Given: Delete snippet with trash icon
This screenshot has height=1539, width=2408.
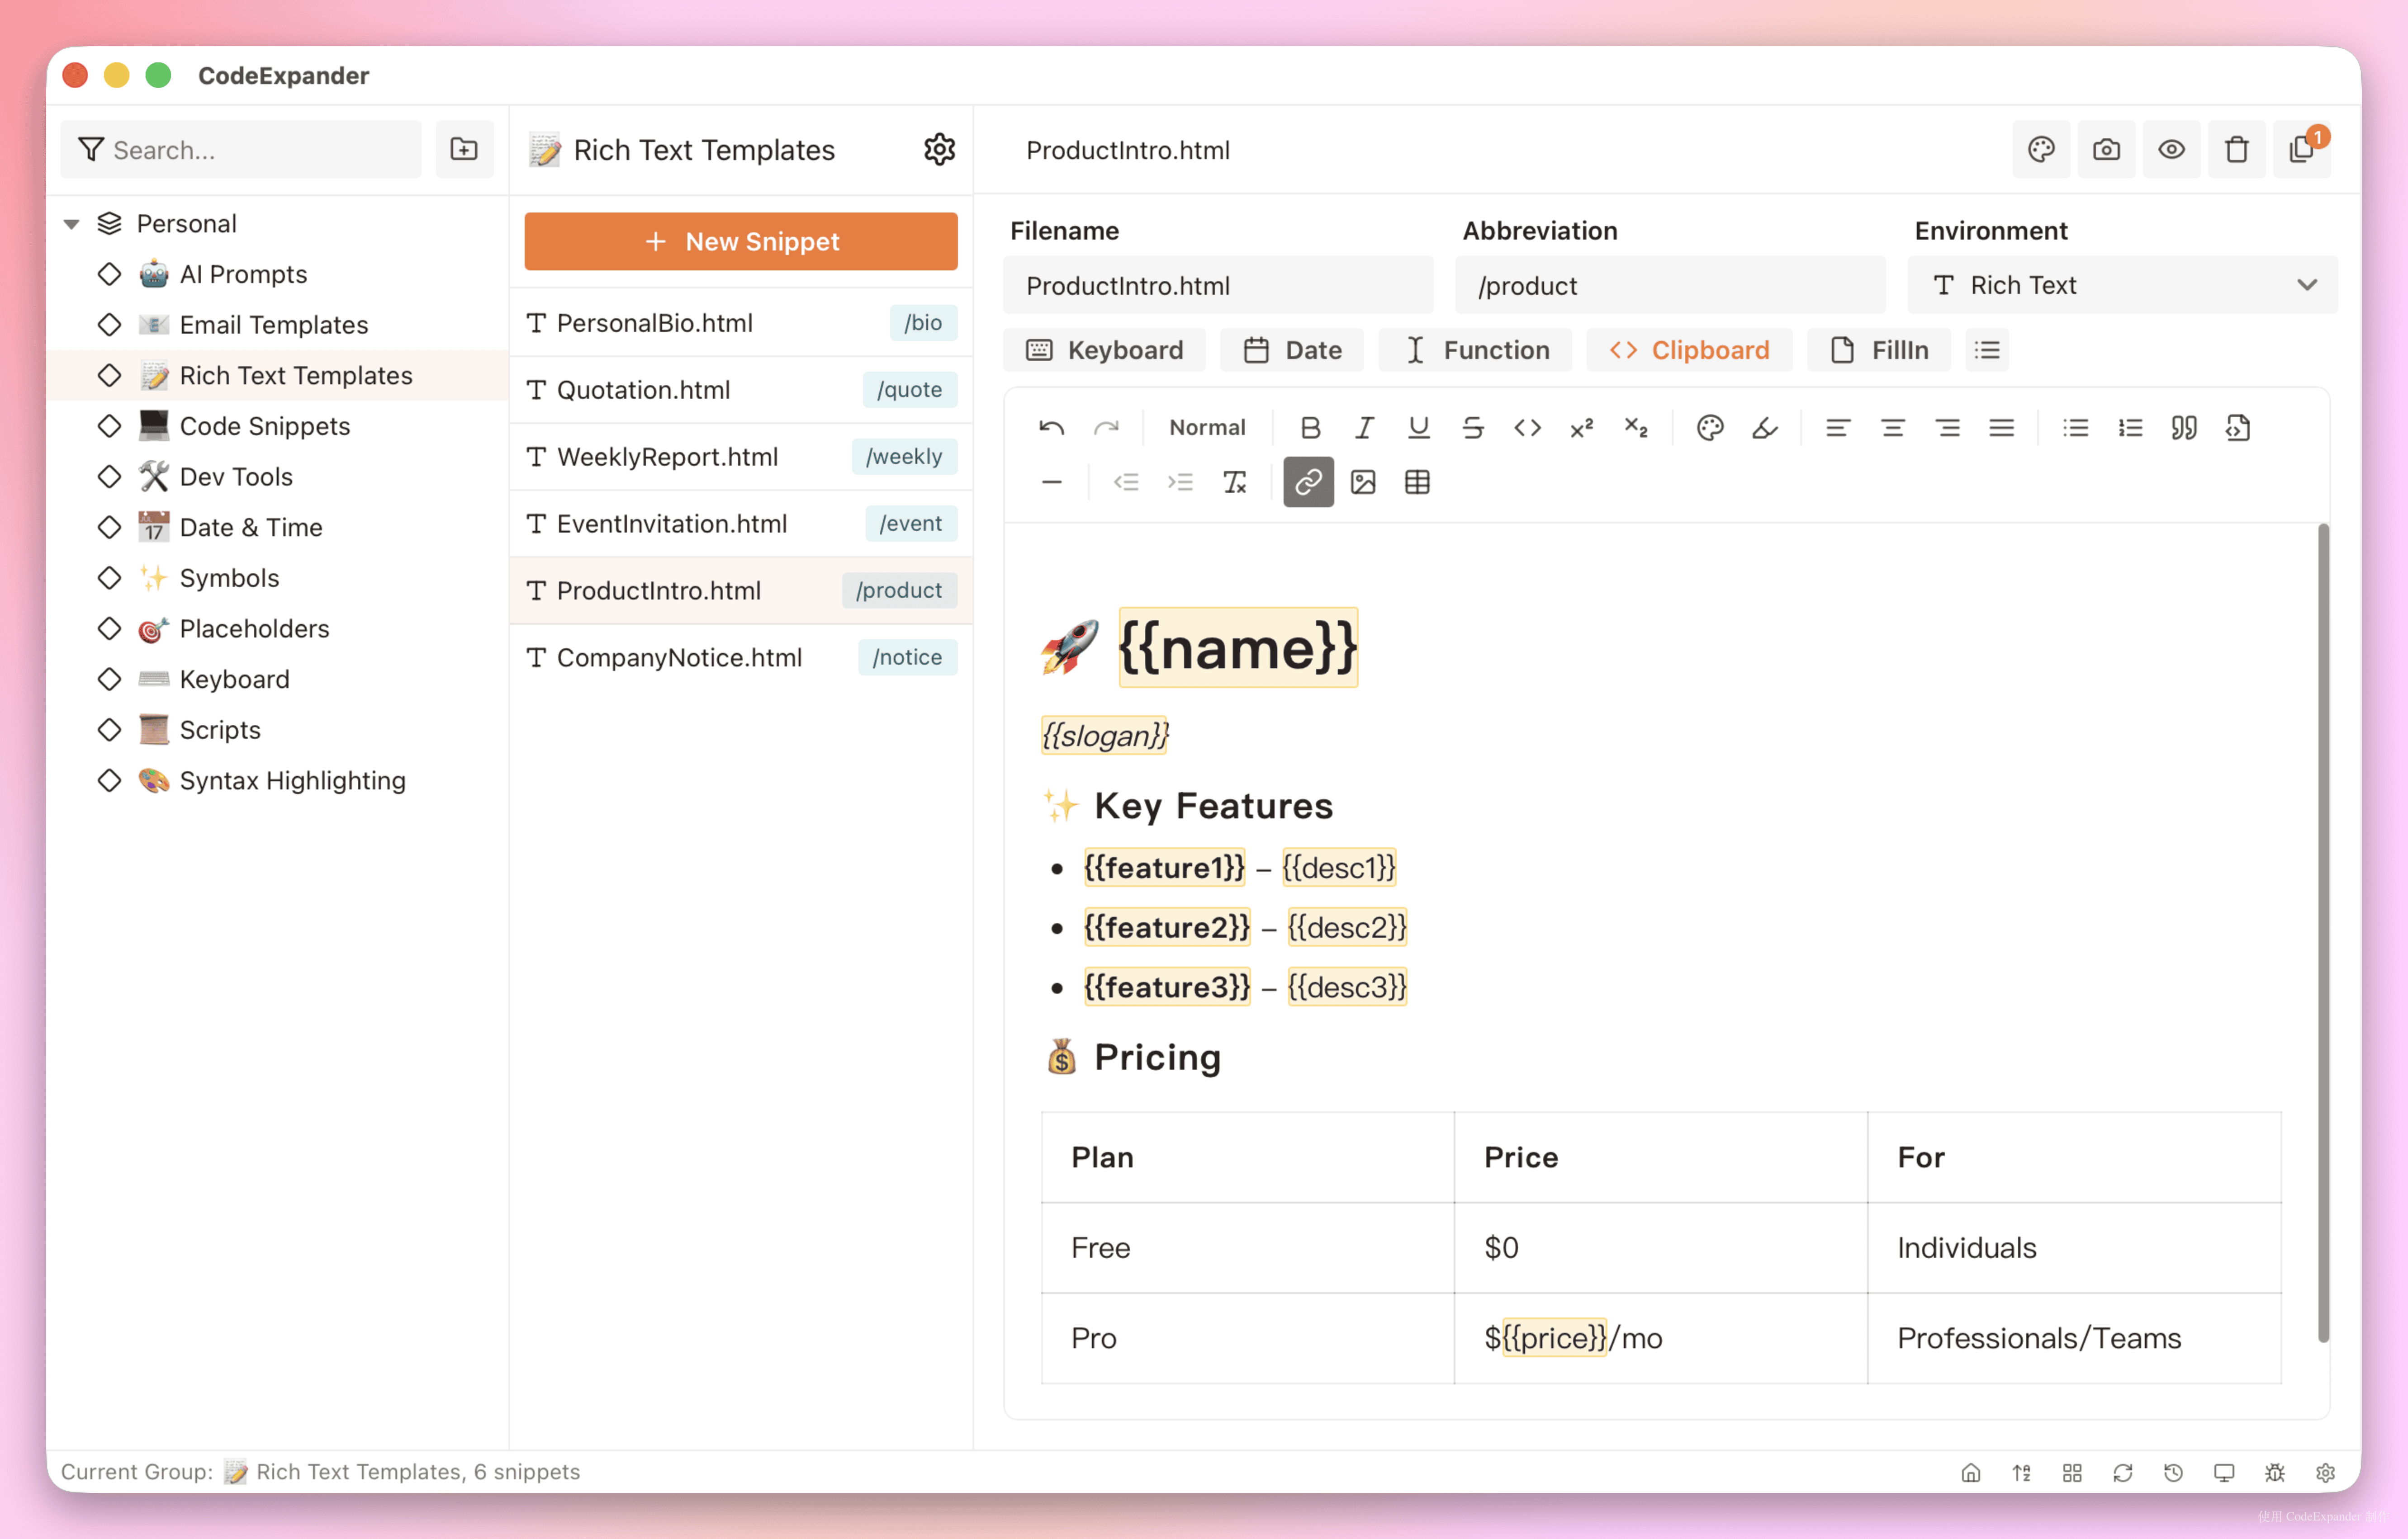Looking at the screenshot, I should 2236,150.
